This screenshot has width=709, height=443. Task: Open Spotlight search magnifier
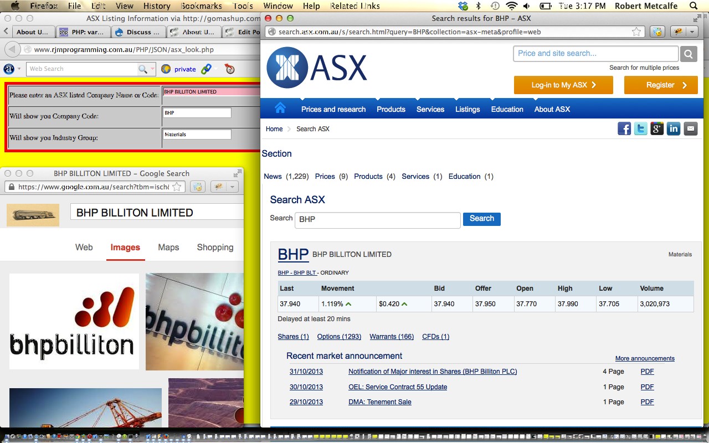point(693,6)
